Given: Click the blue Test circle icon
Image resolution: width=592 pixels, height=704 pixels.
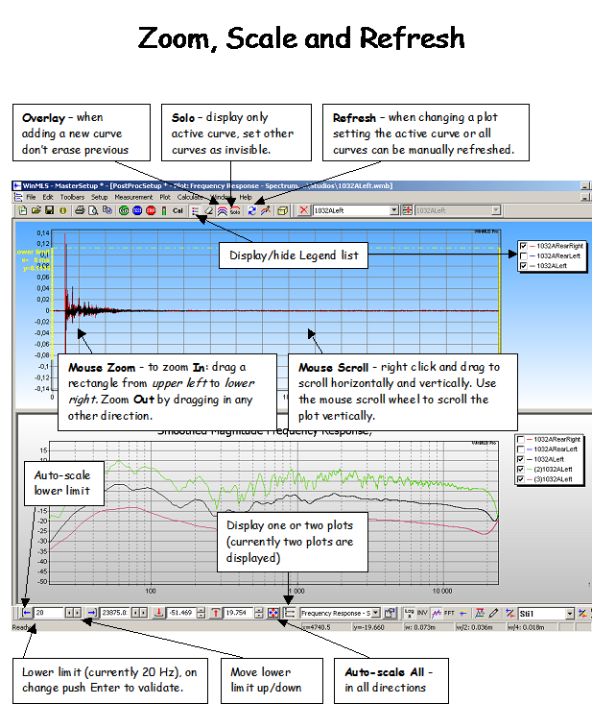Looking at the screenshot, I should coord(137,210).
